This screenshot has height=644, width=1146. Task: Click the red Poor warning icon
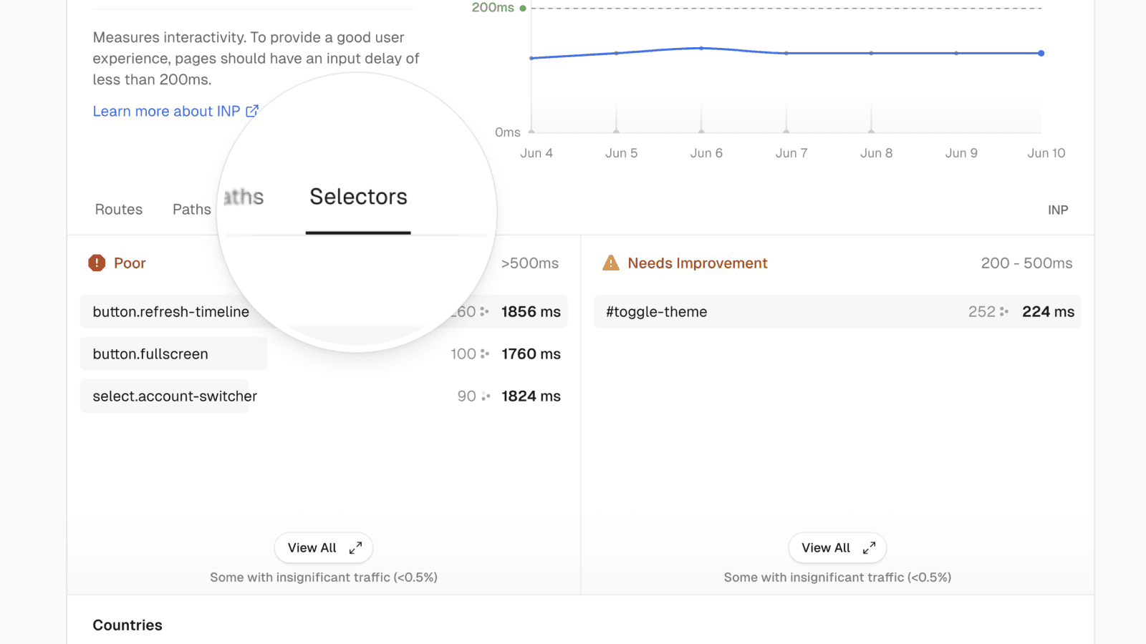[97, 263]
